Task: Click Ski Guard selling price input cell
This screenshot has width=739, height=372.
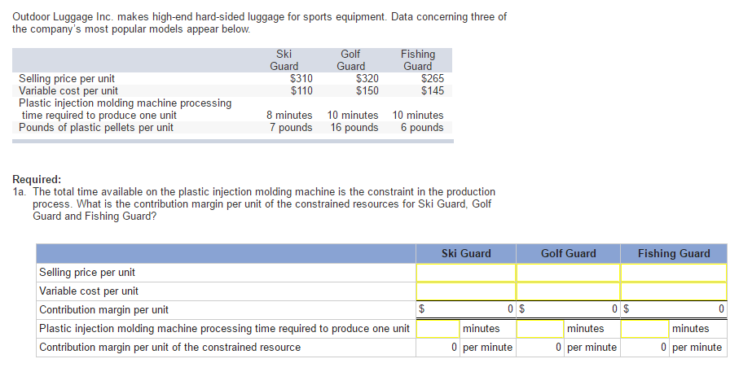Action: [465, 272]
